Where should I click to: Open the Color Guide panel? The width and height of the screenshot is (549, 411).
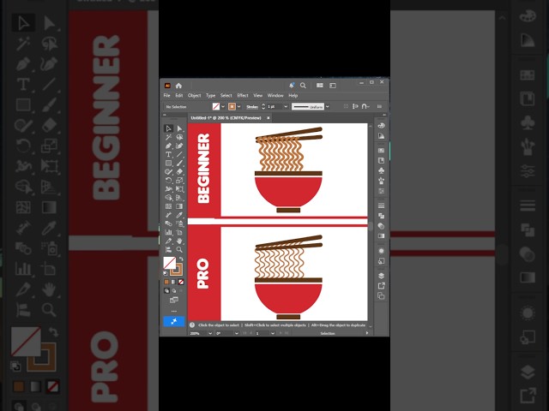[381, 136]
